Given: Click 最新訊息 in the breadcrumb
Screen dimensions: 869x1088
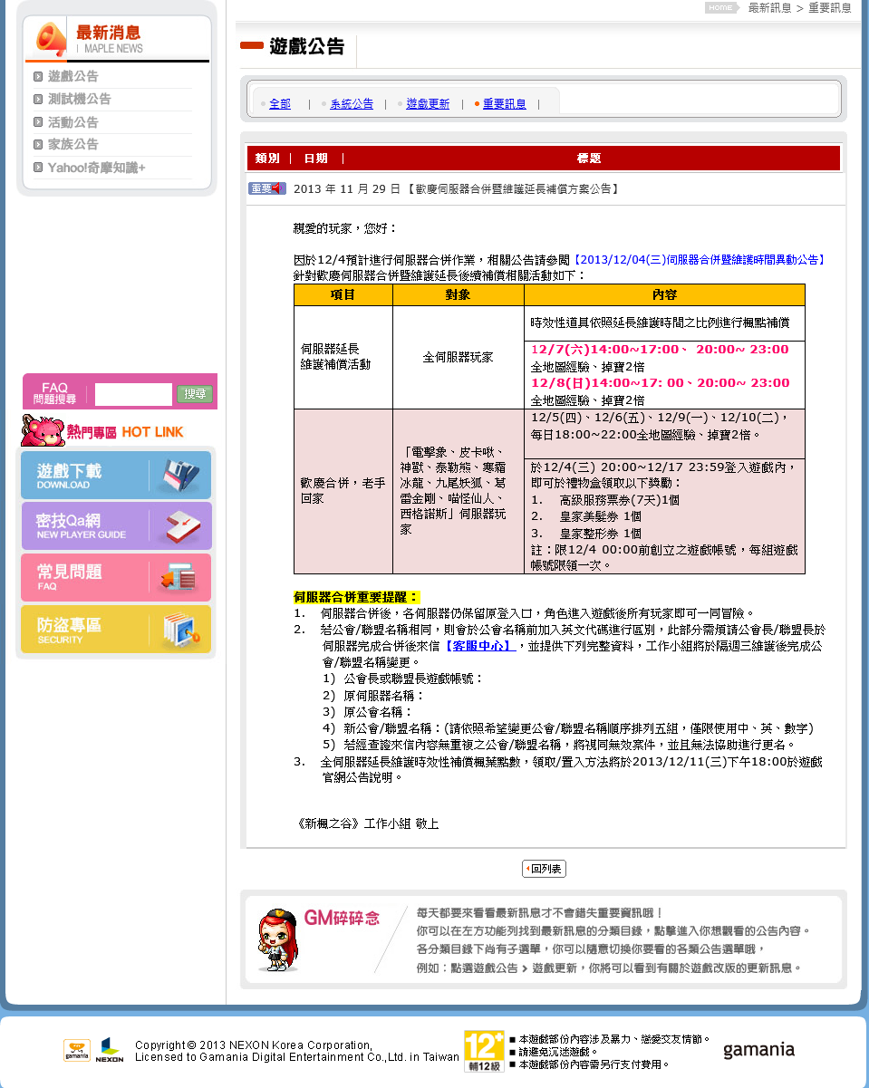Looking at the screenshot, I should coord(769,7).
